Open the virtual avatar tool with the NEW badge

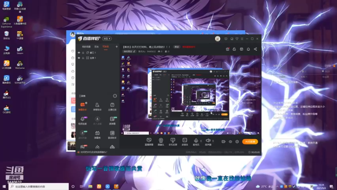(83, 135)
